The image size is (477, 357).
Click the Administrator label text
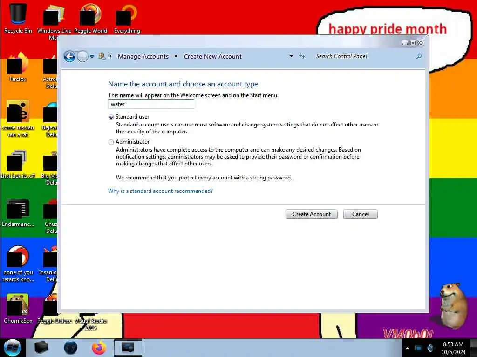click(133, 142)
